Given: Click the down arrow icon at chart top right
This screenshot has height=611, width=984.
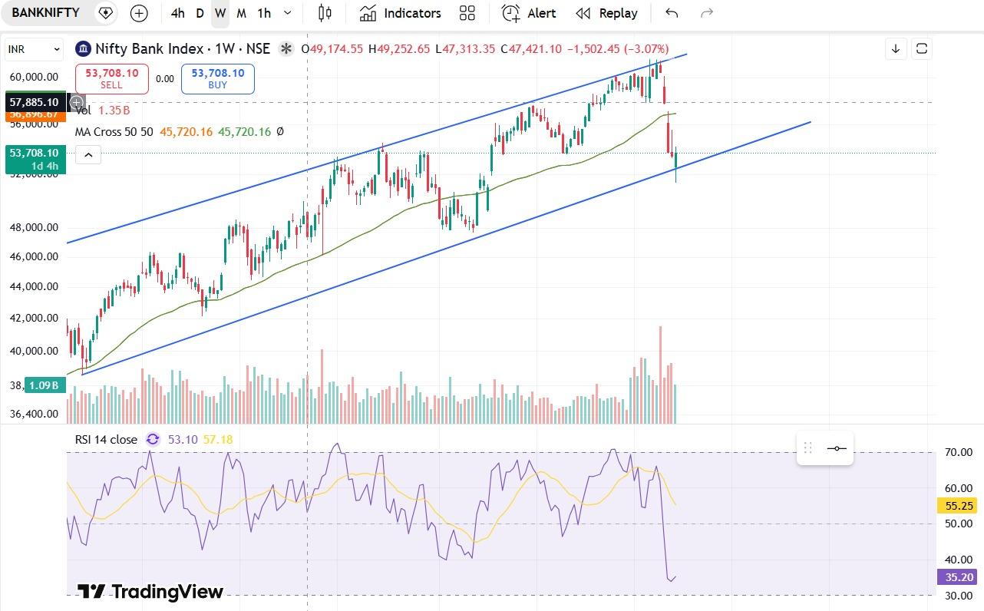Looking at the screenshot, I should pyautogui.click(x=896, y=49).
